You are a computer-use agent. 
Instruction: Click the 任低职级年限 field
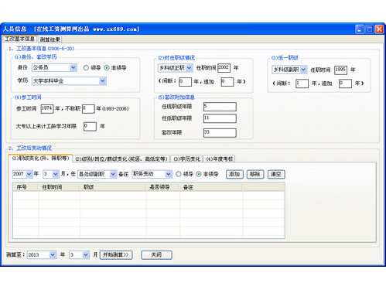click(x=220, y=118)
